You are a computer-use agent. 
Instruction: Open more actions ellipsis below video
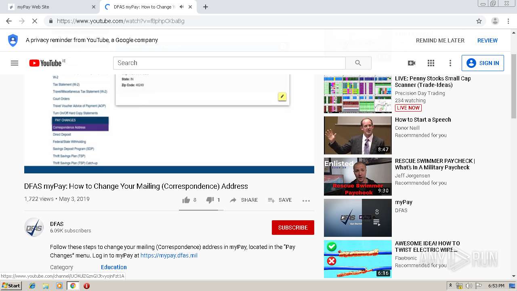pyautogui.click(x=306, y=200)
